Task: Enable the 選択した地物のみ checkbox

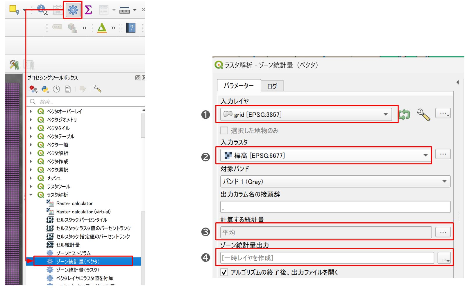Action: pyautogui.click(x=224, y=131)
